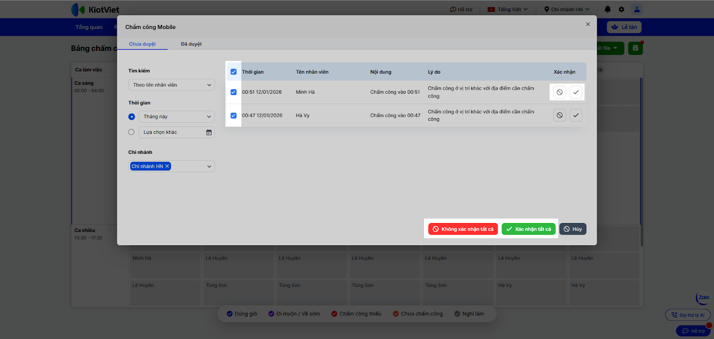Open the user account avatar
This screenshot has height=339, width=714.
(637, 9)
